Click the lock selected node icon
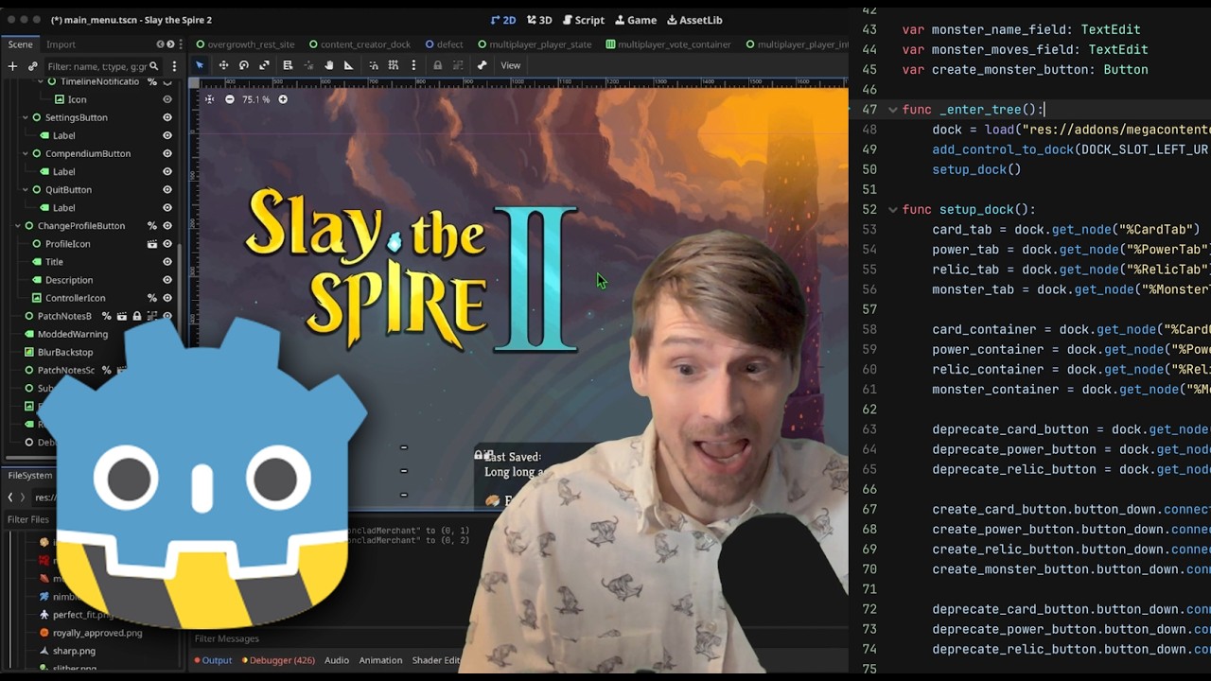Image resolution: width=1211 pixels, height=681 pixels. point(437,65)
